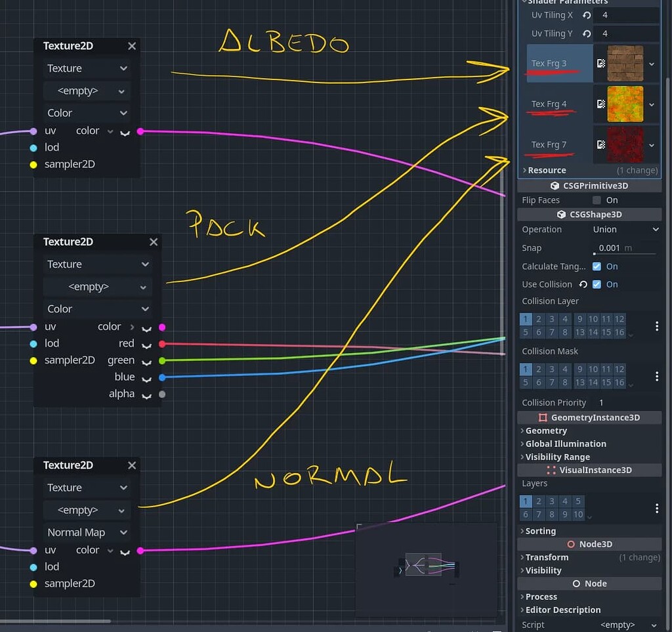This screenshot has width=672, height=632.
Task: Expand the Geometry section
Action: click(x=546, y=431)
